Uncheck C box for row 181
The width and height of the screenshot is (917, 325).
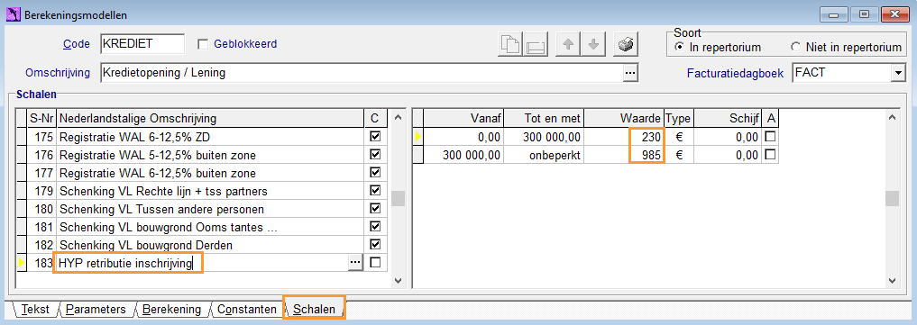coord(375,226)
